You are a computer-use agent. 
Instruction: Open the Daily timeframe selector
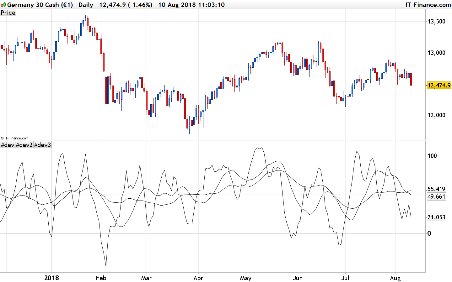coord(85,5)
